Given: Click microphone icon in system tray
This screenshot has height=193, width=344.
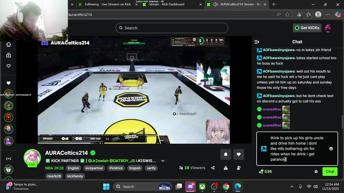Looking at the screenshot, I should (300, 187).
